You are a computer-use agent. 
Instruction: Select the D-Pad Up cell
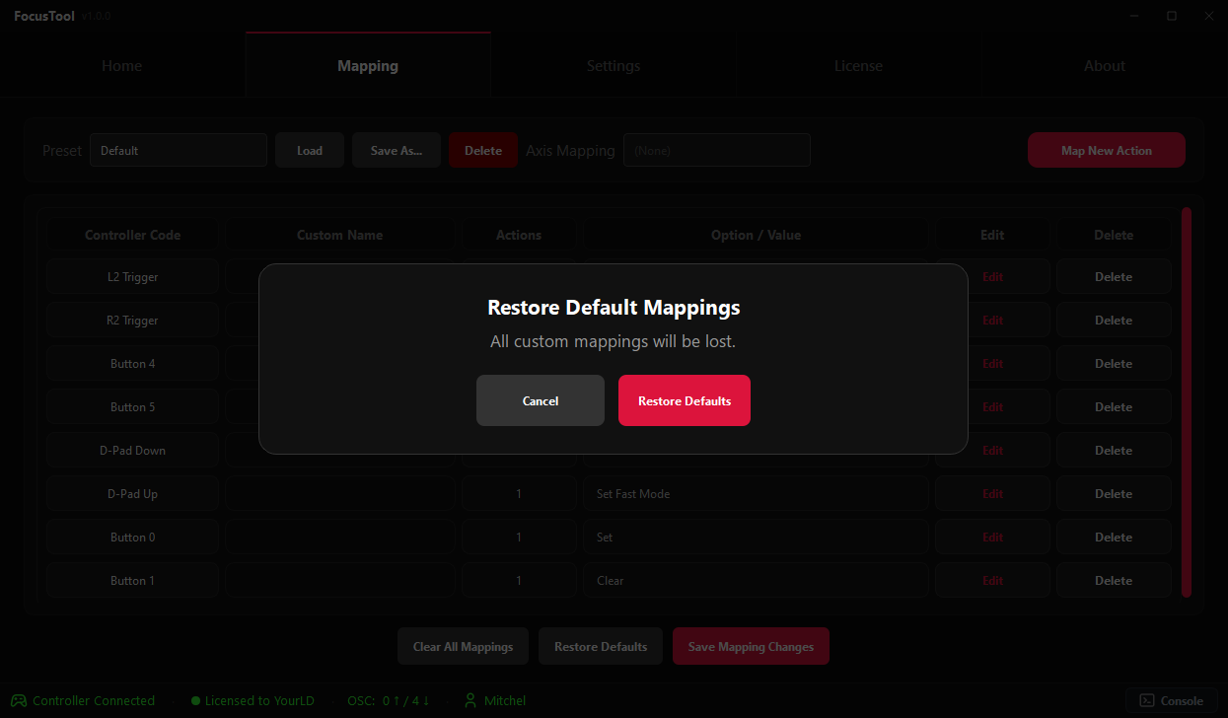pyautogui.click(x=132, y=493)
